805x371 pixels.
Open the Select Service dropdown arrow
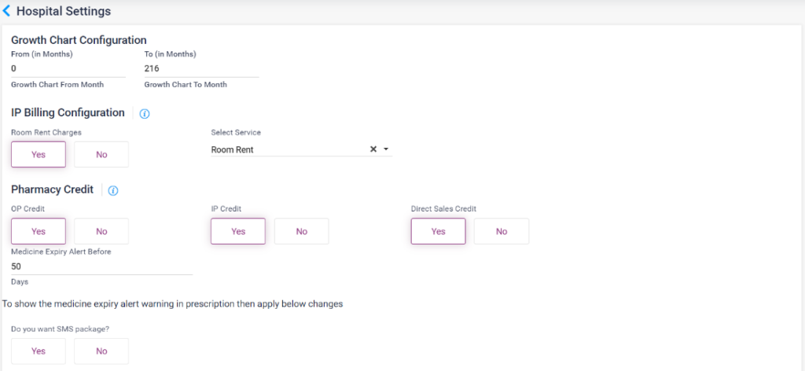tap(386, 149)
